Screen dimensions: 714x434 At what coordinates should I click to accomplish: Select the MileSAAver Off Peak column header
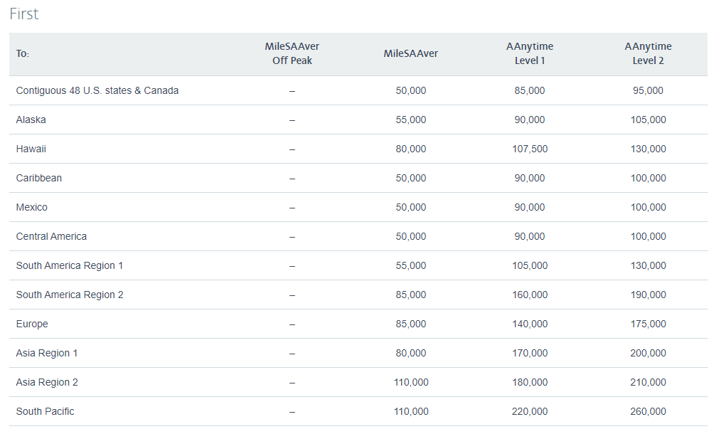point(292,53)
